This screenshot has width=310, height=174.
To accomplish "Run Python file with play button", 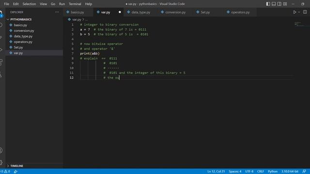I will tap(294, 12).
